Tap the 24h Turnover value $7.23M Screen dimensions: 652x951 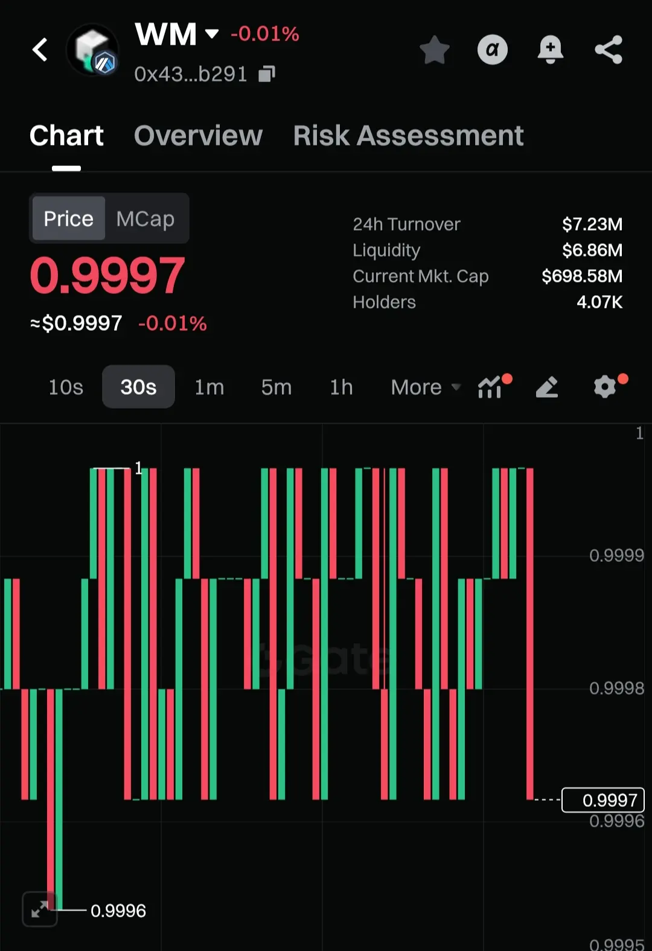592,224
